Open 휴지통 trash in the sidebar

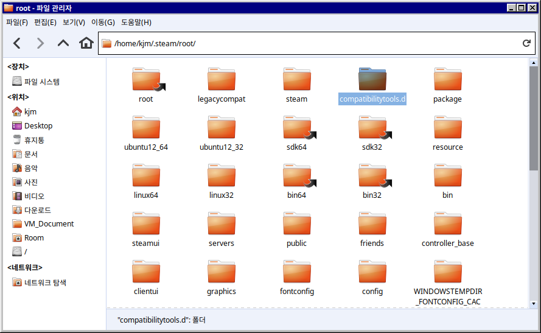point(28,140)
